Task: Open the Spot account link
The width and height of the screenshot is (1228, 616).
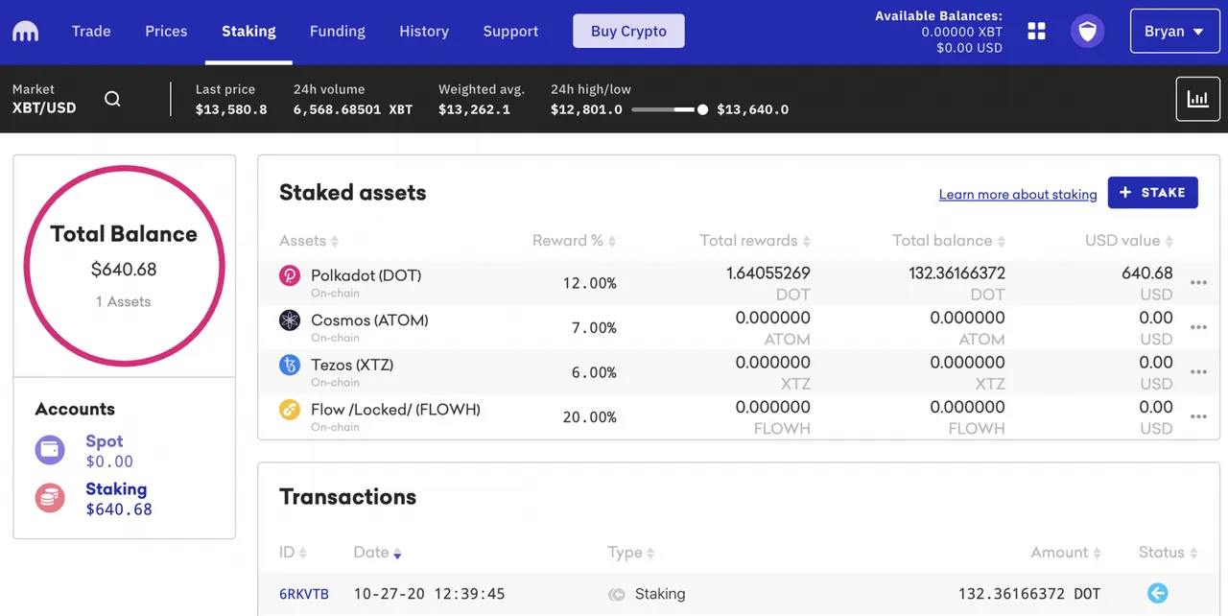Action: 105,441
